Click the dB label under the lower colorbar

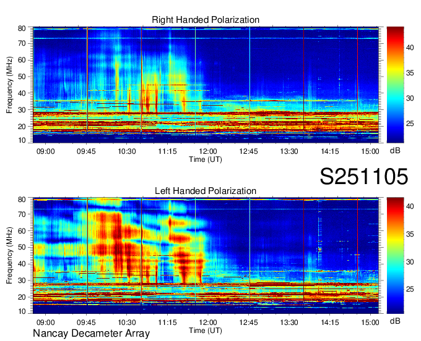click(x=394, y=321)
